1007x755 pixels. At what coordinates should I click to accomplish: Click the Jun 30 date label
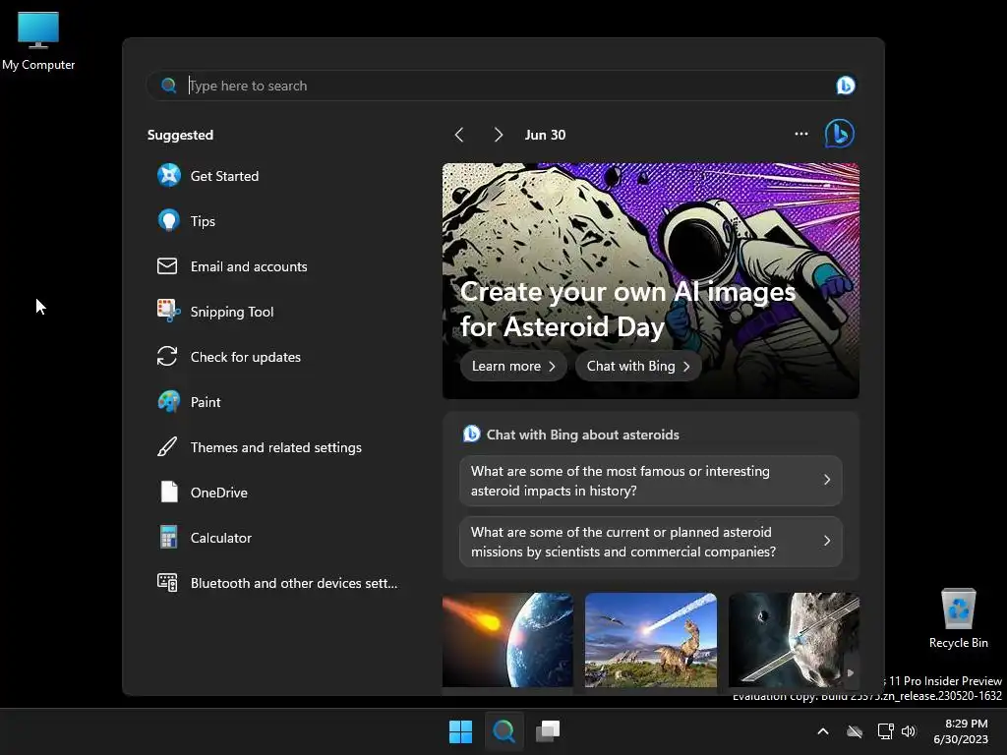(545, 135)
